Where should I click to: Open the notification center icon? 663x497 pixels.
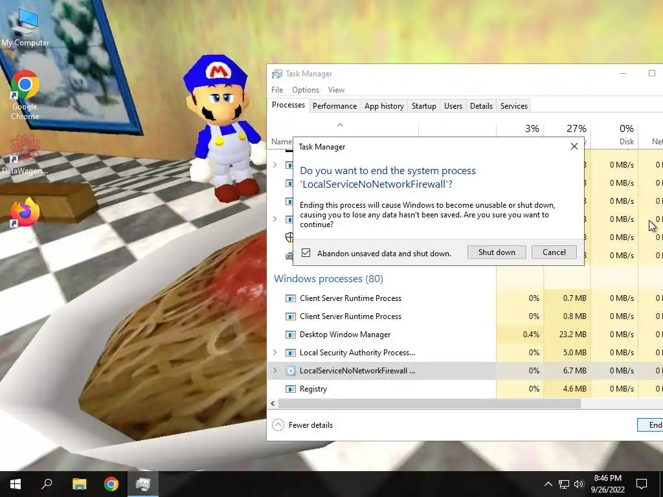pyautogui.click(x=642, y=484)
